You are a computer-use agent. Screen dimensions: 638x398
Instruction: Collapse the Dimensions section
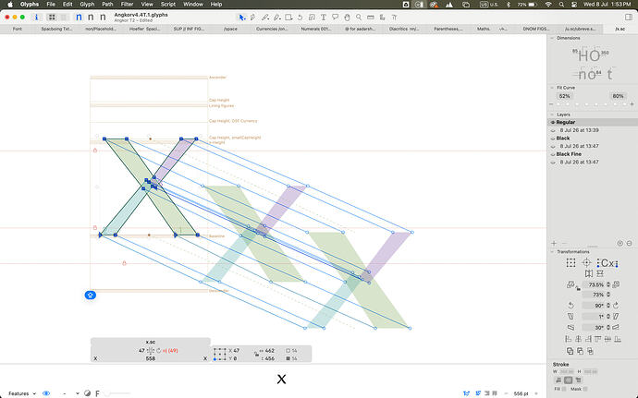[x=553, y=38]
